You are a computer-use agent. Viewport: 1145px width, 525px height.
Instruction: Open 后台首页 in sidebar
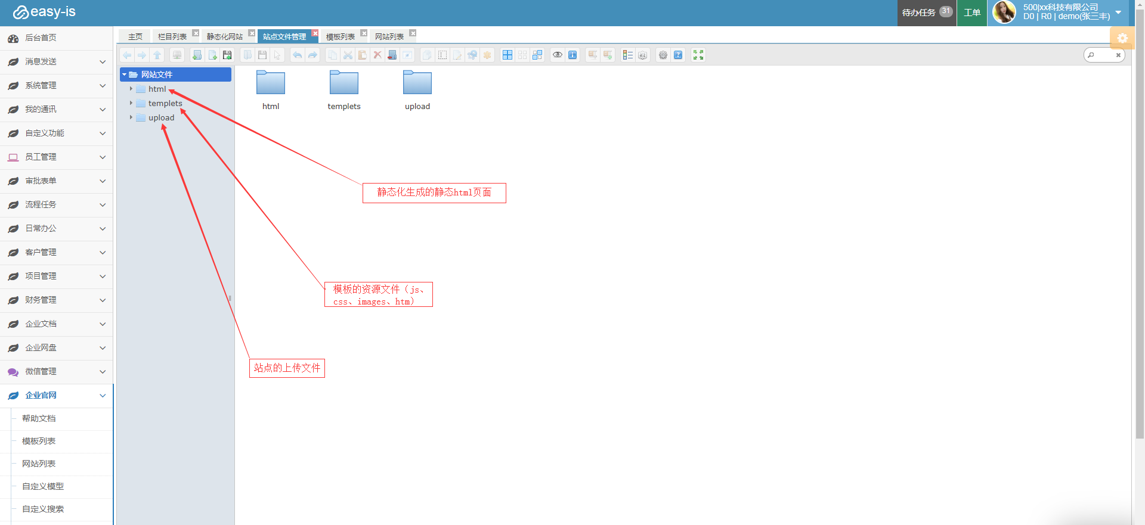click(57, 38)
